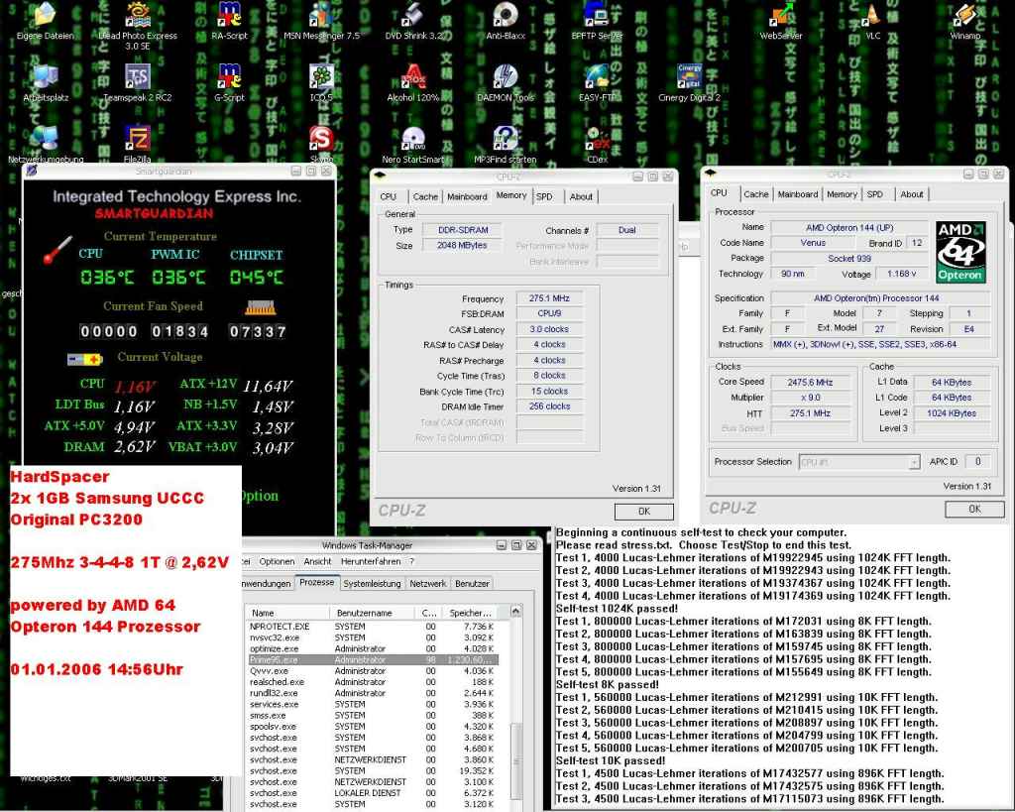1015x812 pixels.
Task: Select the CPU tab in the Memory CPU-Z window
Action: [389, 197]
